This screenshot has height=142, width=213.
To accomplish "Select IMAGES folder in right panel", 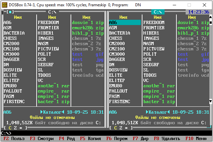I will pyautogui.click(x=151, y=38).
